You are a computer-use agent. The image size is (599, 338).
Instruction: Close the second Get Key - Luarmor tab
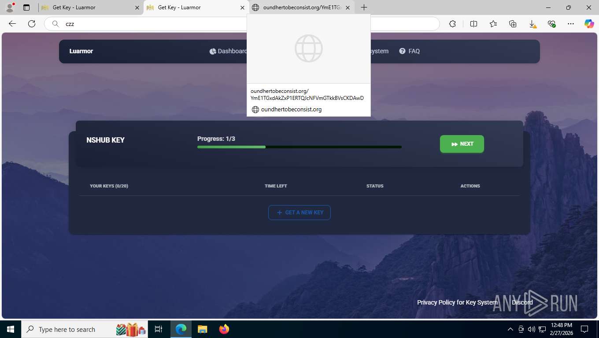coord(242,7)
